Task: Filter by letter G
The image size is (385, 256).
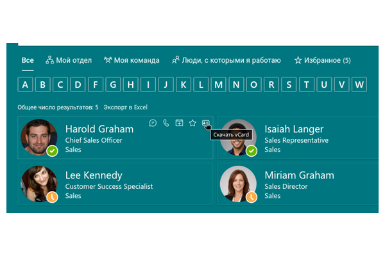Action: coord(113,84)
